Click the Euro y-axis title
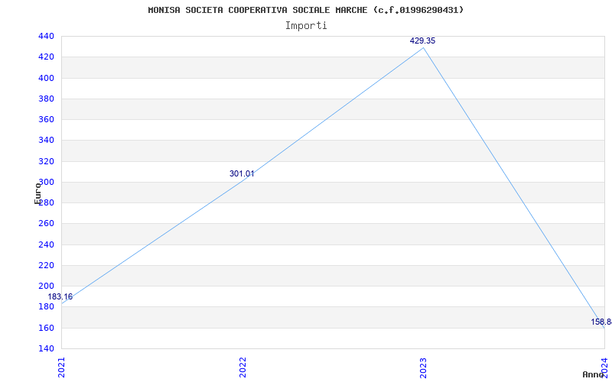 tap(37, 193)
